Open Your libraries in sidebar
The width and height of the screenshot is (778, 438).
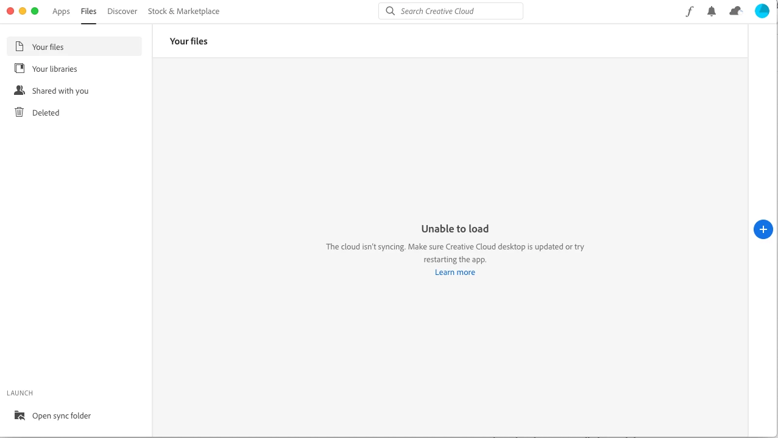click(x=74, y=69)
